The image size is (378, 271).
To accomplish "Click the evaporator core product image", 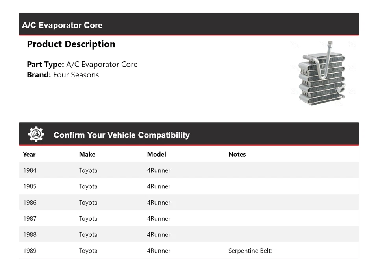I will point(322,74).
